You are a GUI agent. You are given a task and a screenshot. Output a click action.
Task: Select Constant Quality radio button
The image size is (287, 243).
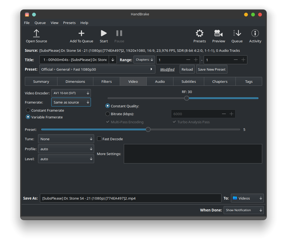click(108, 106)
